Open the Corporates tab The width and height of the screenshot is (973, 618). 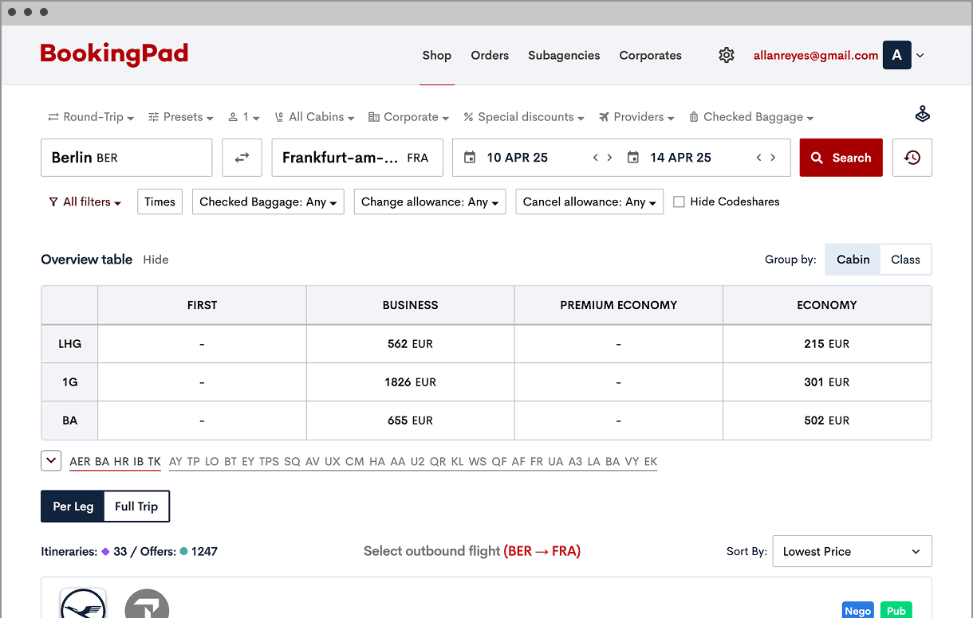[x=651, y=56]
